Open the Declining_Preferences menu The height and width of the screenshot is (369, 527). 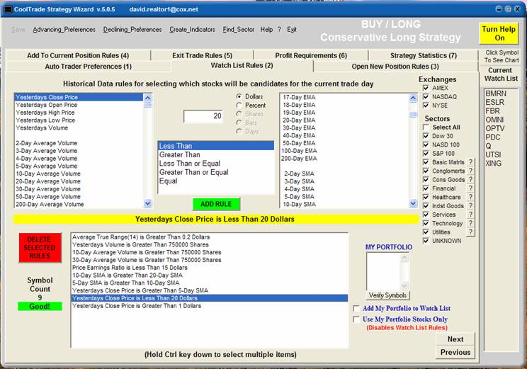(x=132, y=30)
